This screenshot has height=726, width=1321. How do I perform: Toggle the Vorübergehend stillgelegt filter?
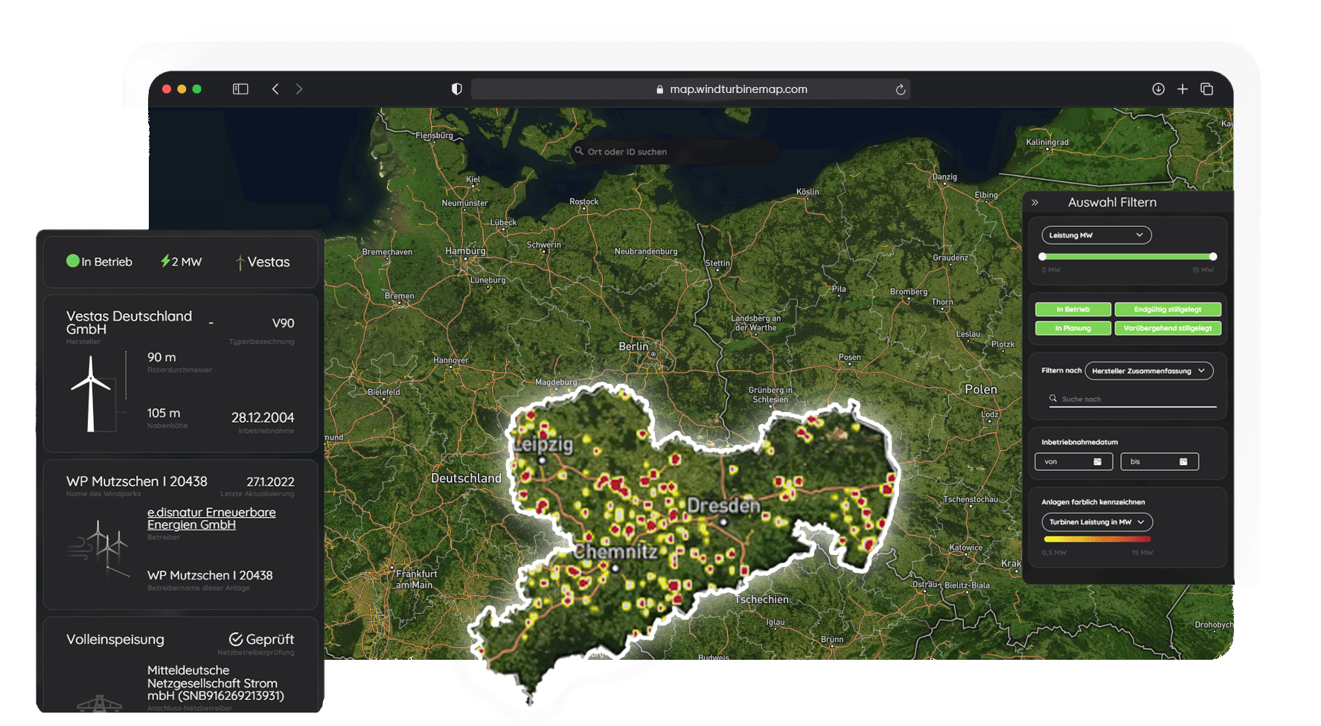point(1168,328)
